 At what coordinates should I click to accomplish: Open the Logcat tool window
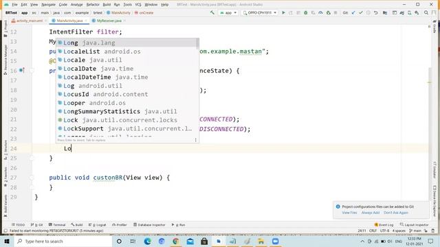[98, 224]
